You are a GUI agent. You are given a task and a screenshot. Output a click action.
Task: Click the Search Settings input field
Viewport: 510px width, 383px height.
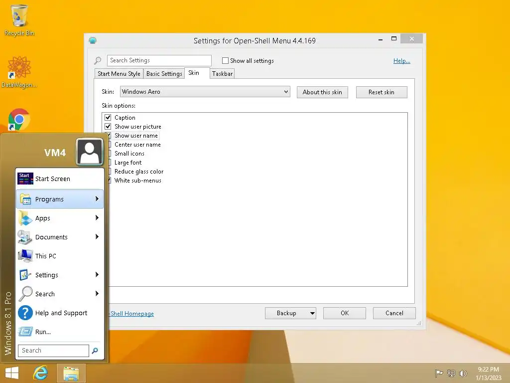[x=159, y=60]
